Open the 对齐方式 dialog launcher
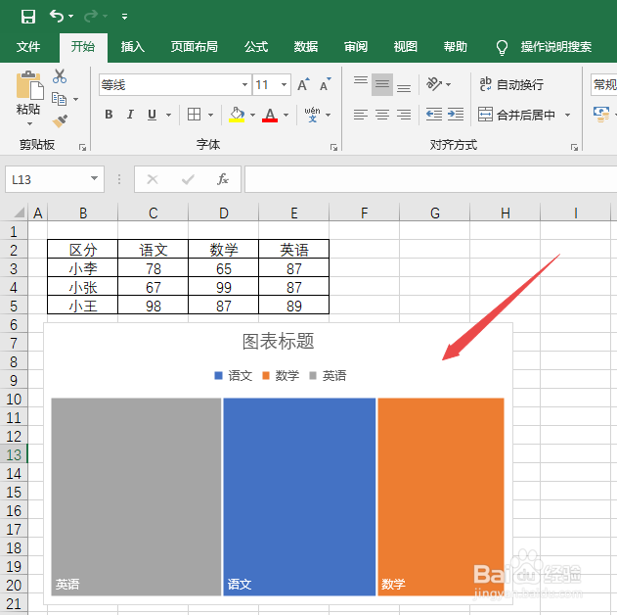This screenshot has height=615, width=617. (574, 147)
